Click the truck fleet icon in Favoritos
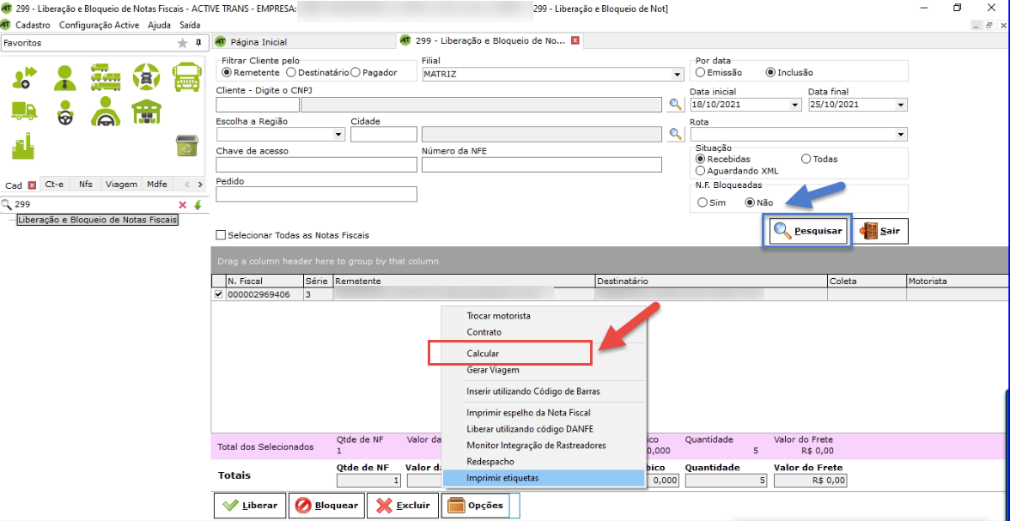This screenshot has width=1010, height=521. 106,76
